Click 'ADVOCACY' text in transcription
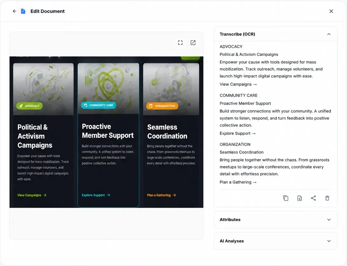This screenshot has height=266, width=347. pos(231,47)
